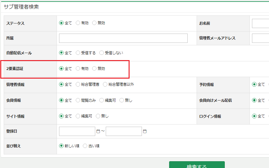Click the ステータス row label

click(15, 23)
